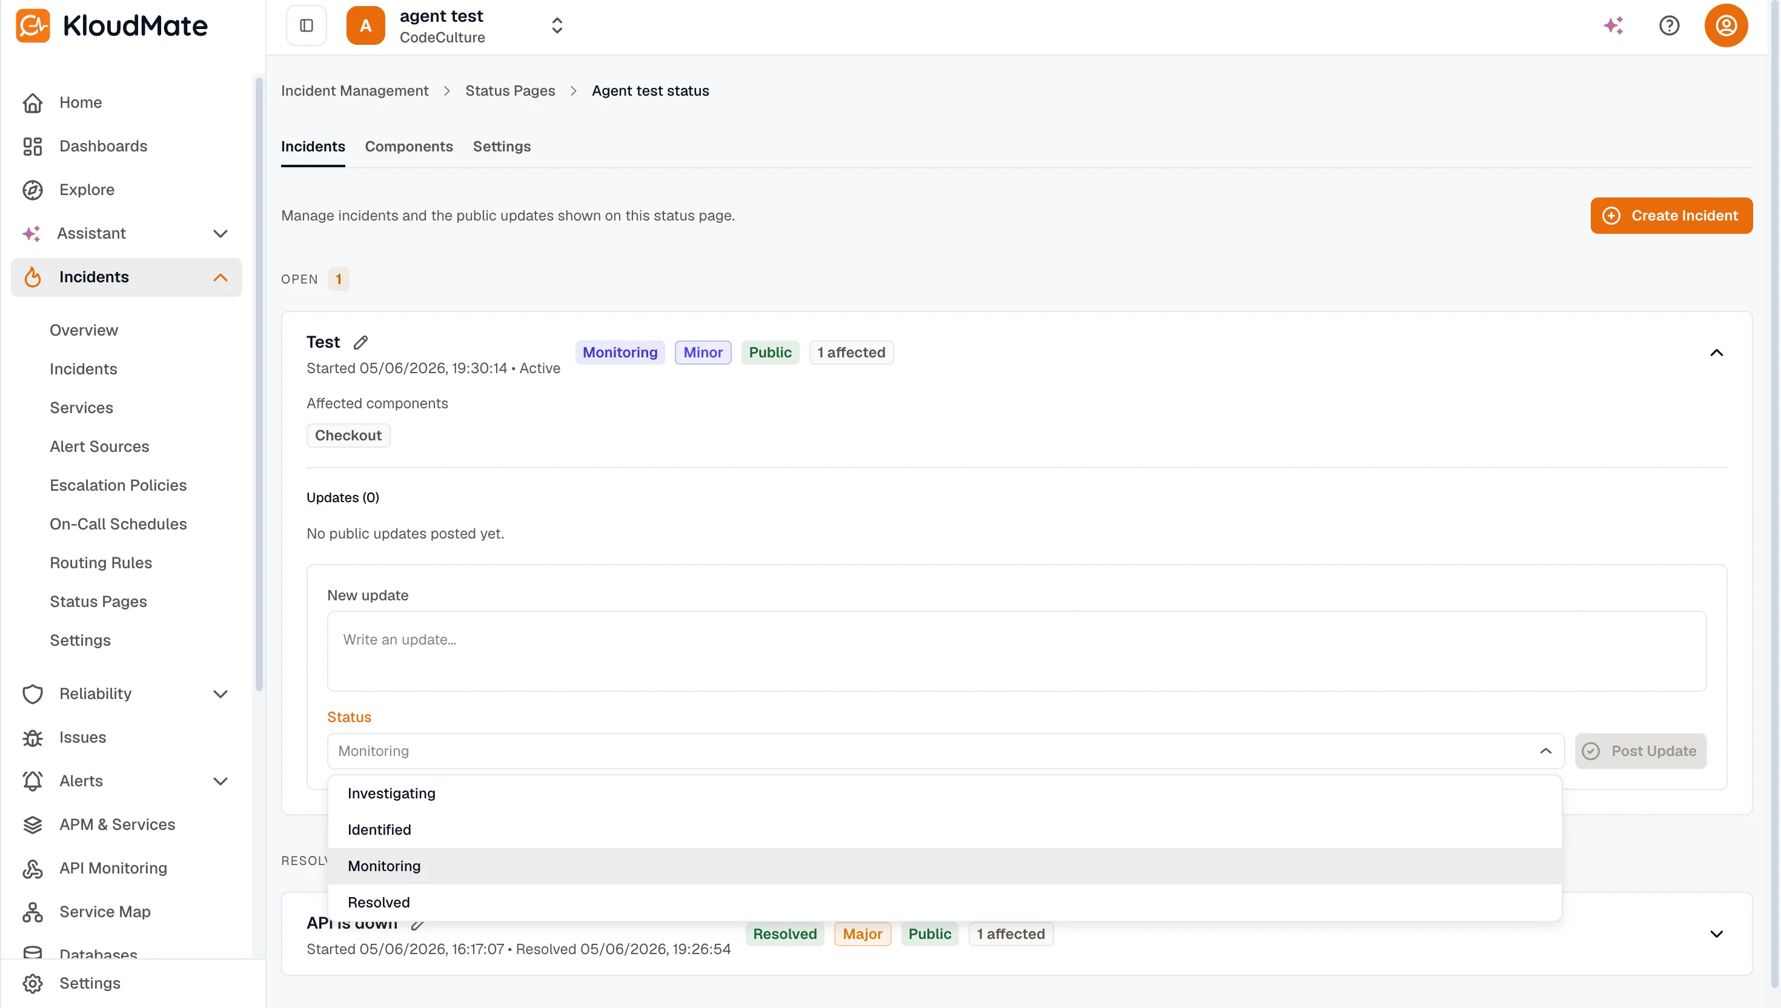Click the Incidents flame icon
The width and height of the screenshot is (1781, 1008).
[33, 277]
